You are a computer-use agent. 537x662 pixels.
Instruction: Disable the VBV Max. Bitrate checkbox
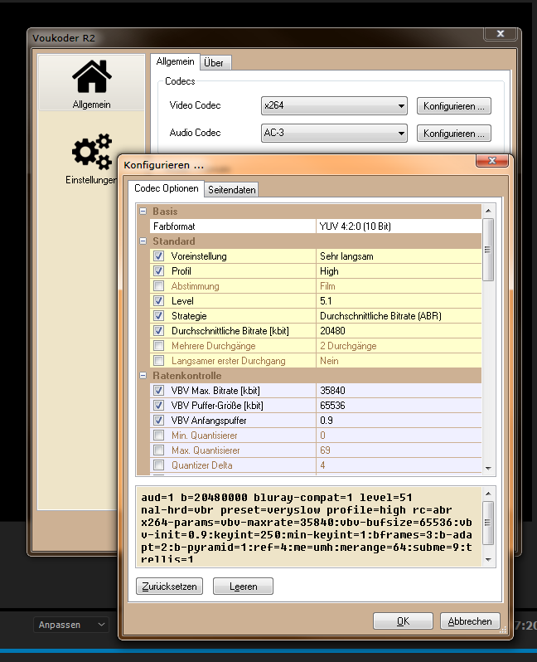point(158,391)
